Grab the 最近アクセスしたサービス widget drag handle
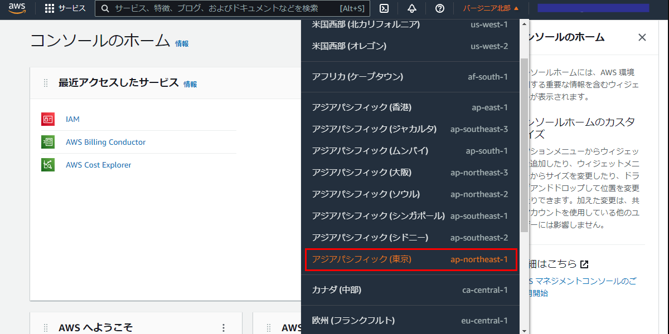This screenshot has height=334, width=669. coord(46,83)
